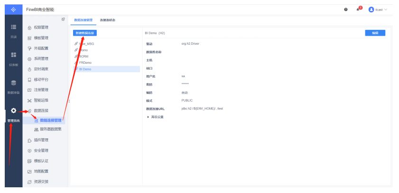This screenshot has height=193, width=399.
Task: Click the shield icon beside 安全管理
Action: click(x=29, y=151)
